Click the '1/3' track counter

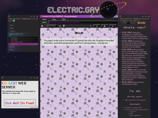pyautogui.click(x=45, y=26)
